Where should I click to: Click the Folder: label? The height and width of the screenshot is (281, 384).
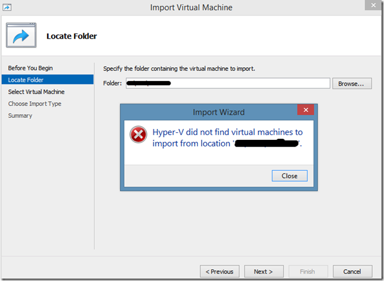113,83
